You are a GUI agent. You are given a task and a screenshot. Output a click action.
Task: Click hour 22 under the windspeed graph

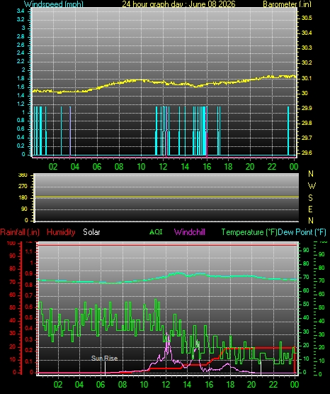pyautogui.click(x=272, y=166)
